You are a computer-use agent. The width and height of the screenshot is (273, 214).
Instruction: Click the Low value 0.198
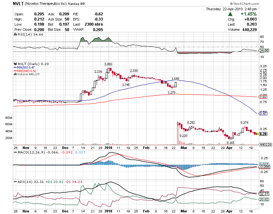[39, 24]
